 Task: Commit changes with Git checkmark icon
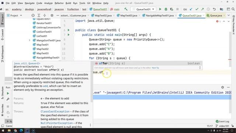[x=197, y=9]
